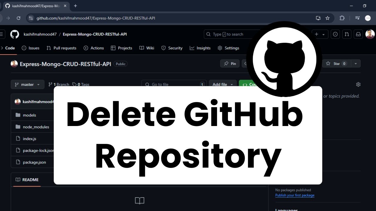The width and height of the screenshot is (376, 211).
Task: Open the master branch dropdown
Action: pos(28,84)
